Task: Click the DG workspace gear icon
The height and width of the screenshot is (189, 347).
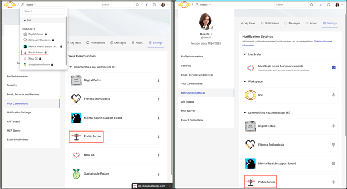Action: (334, 95)
